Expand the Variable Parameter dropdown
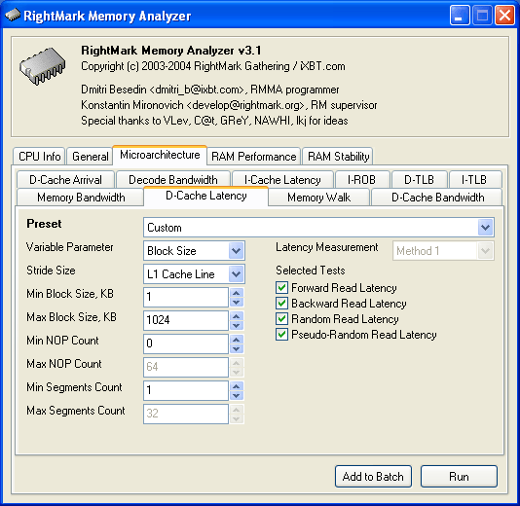This screenshot has width=520, height=506. click(236, 251)
